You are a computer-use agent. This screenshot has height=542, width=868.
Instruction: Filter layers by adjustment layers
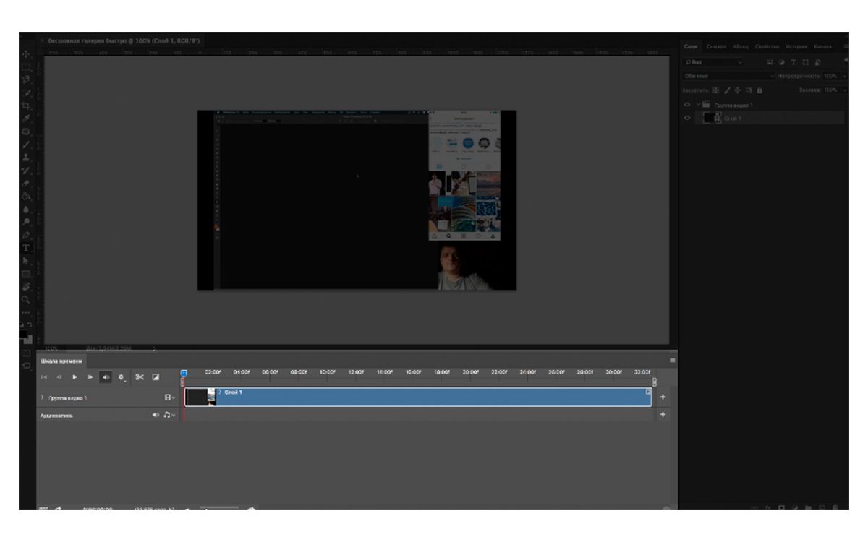coord(782,63)
